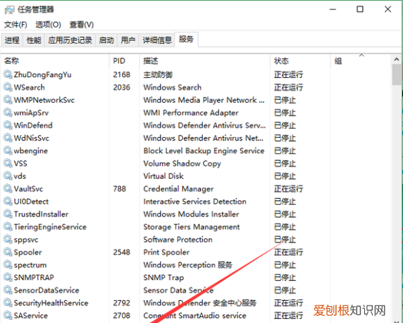Viewport: 403px width, 323px height.
Task: Click the vertical scrollbar thumb
Action: pos(396,75)
